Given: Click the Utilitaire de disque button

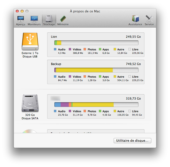Looking at the screenshot, I should [x=132, y=141].
